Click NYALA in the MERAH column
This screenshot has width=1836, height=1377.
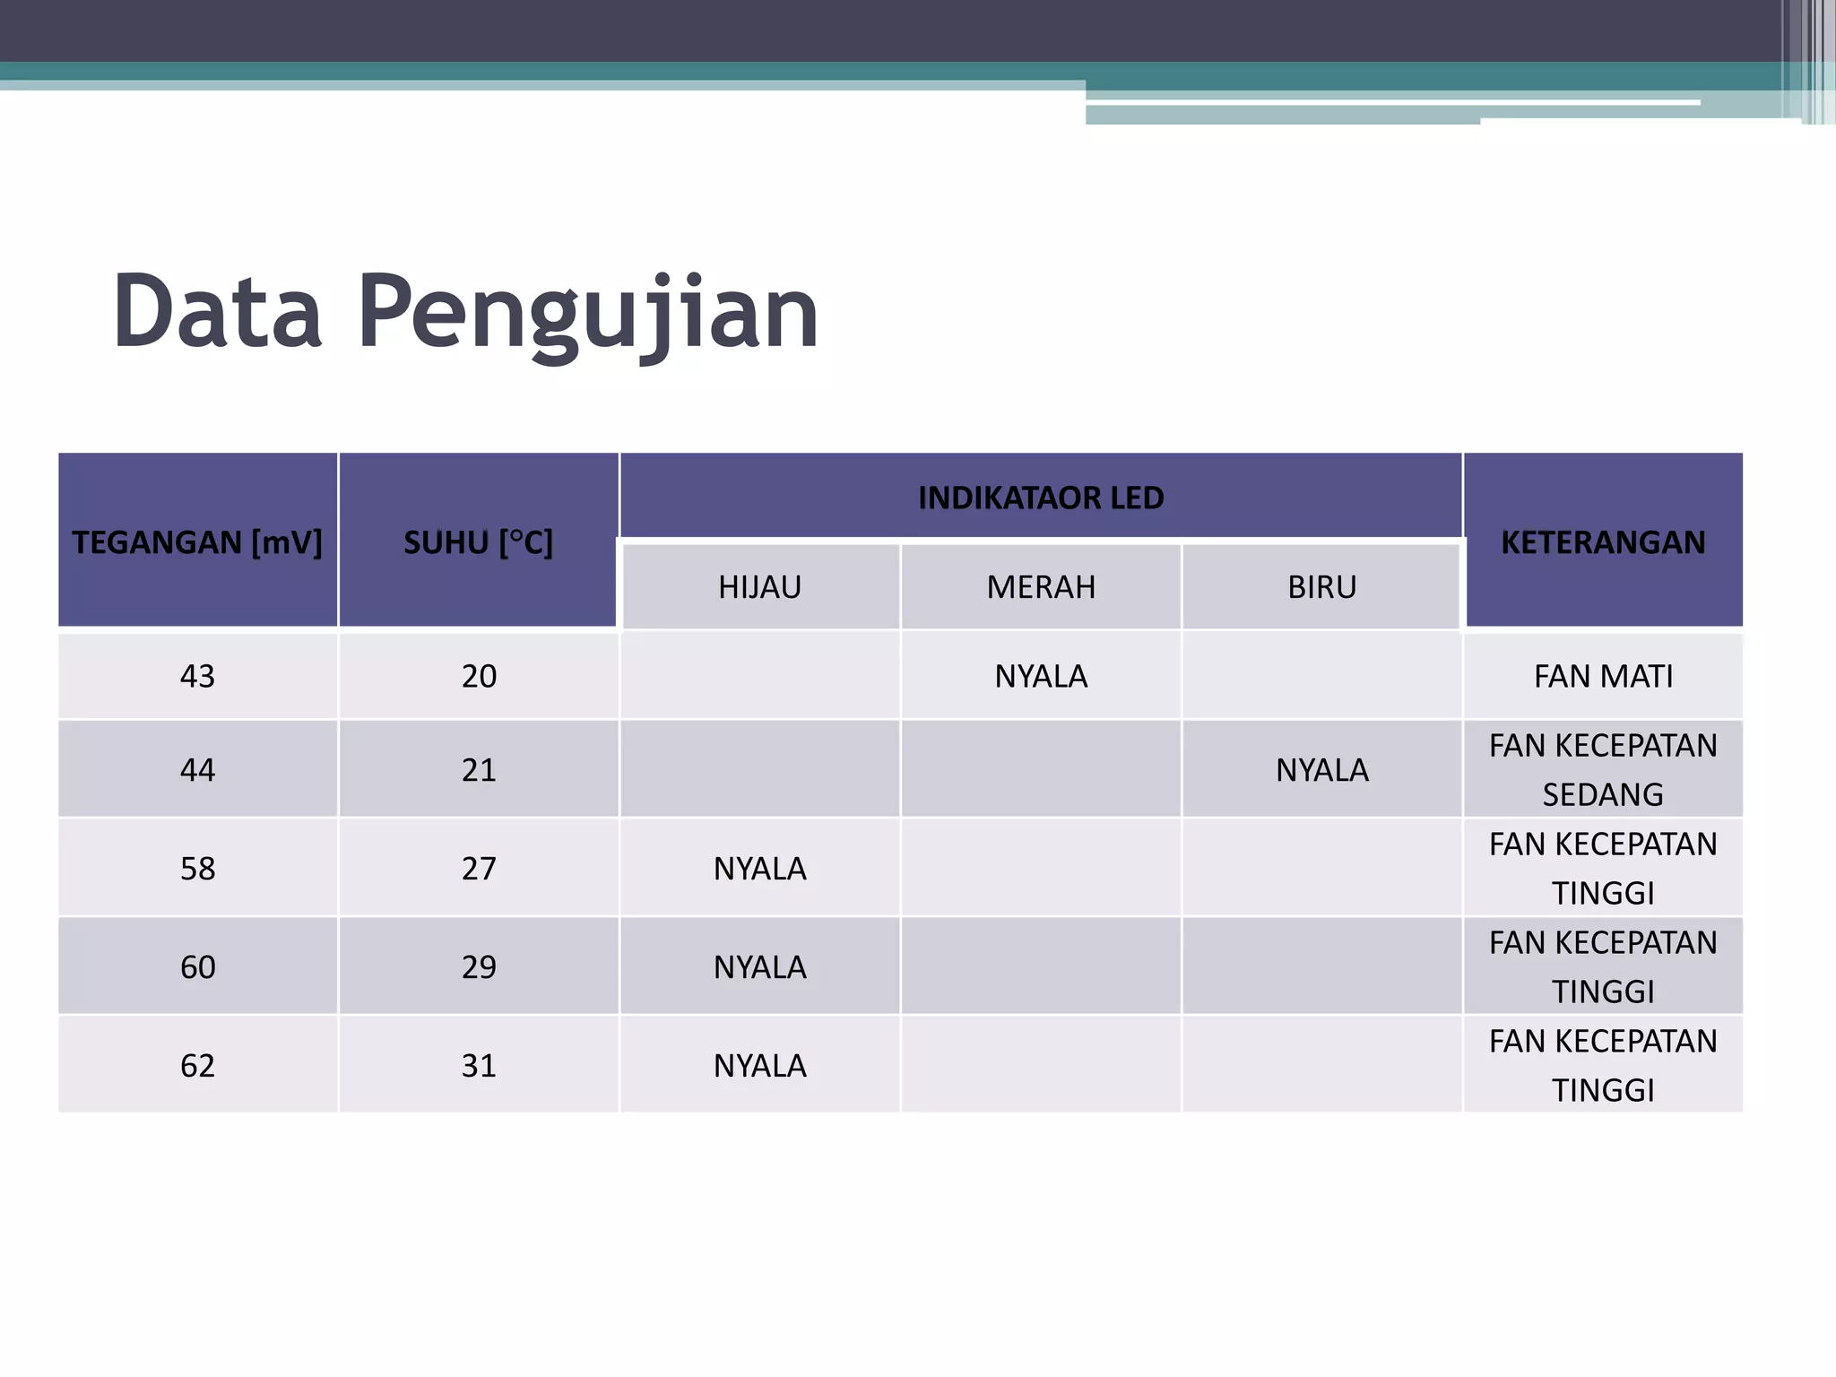(1041, 676)
